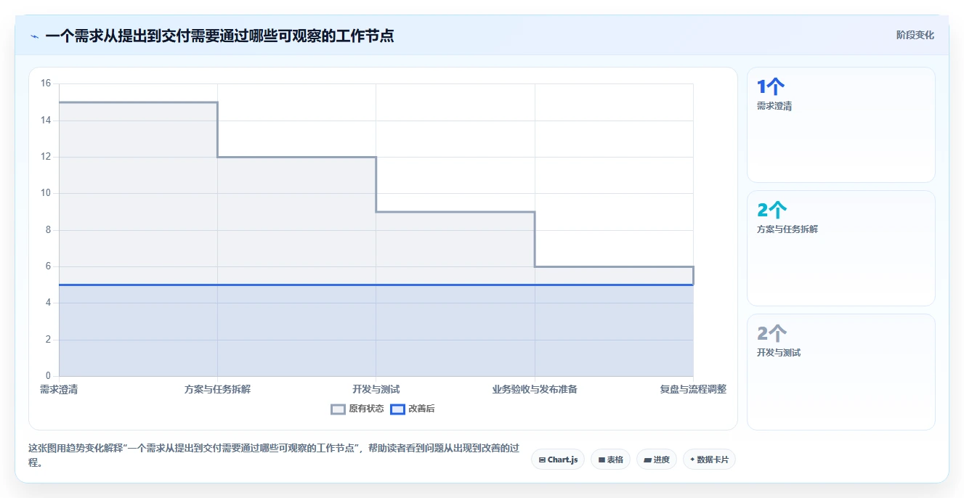Image resolution: width=964 pixels, height=498 pixels.
Task: Click the gray 原有状态 legend swatch
Action: click(338, 409)
